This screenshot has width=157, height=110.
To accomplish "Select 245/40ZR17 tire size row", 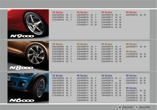I will click(x=87, y=88).
